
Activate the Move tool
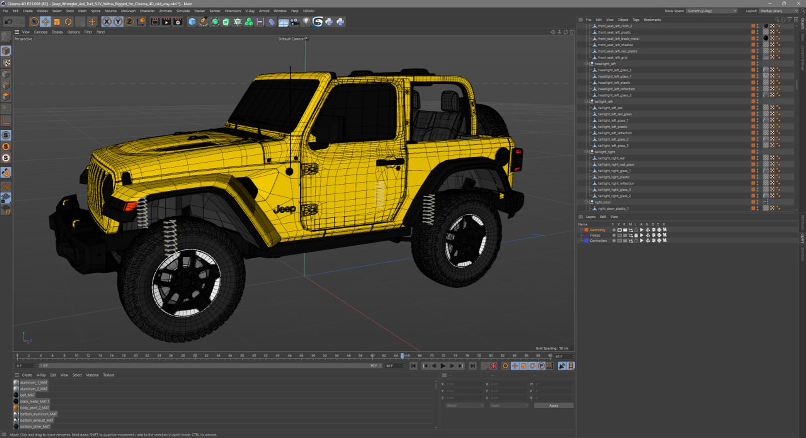(45, 22)
